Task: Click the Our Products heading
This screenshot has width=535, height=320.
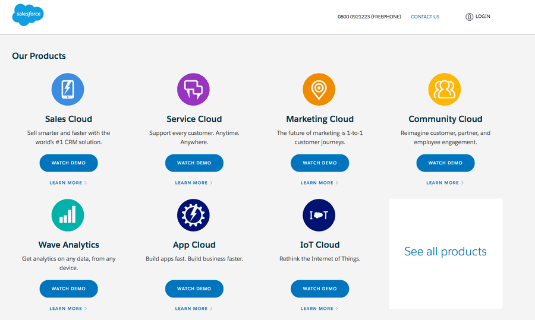Action: tap(39, 56)
